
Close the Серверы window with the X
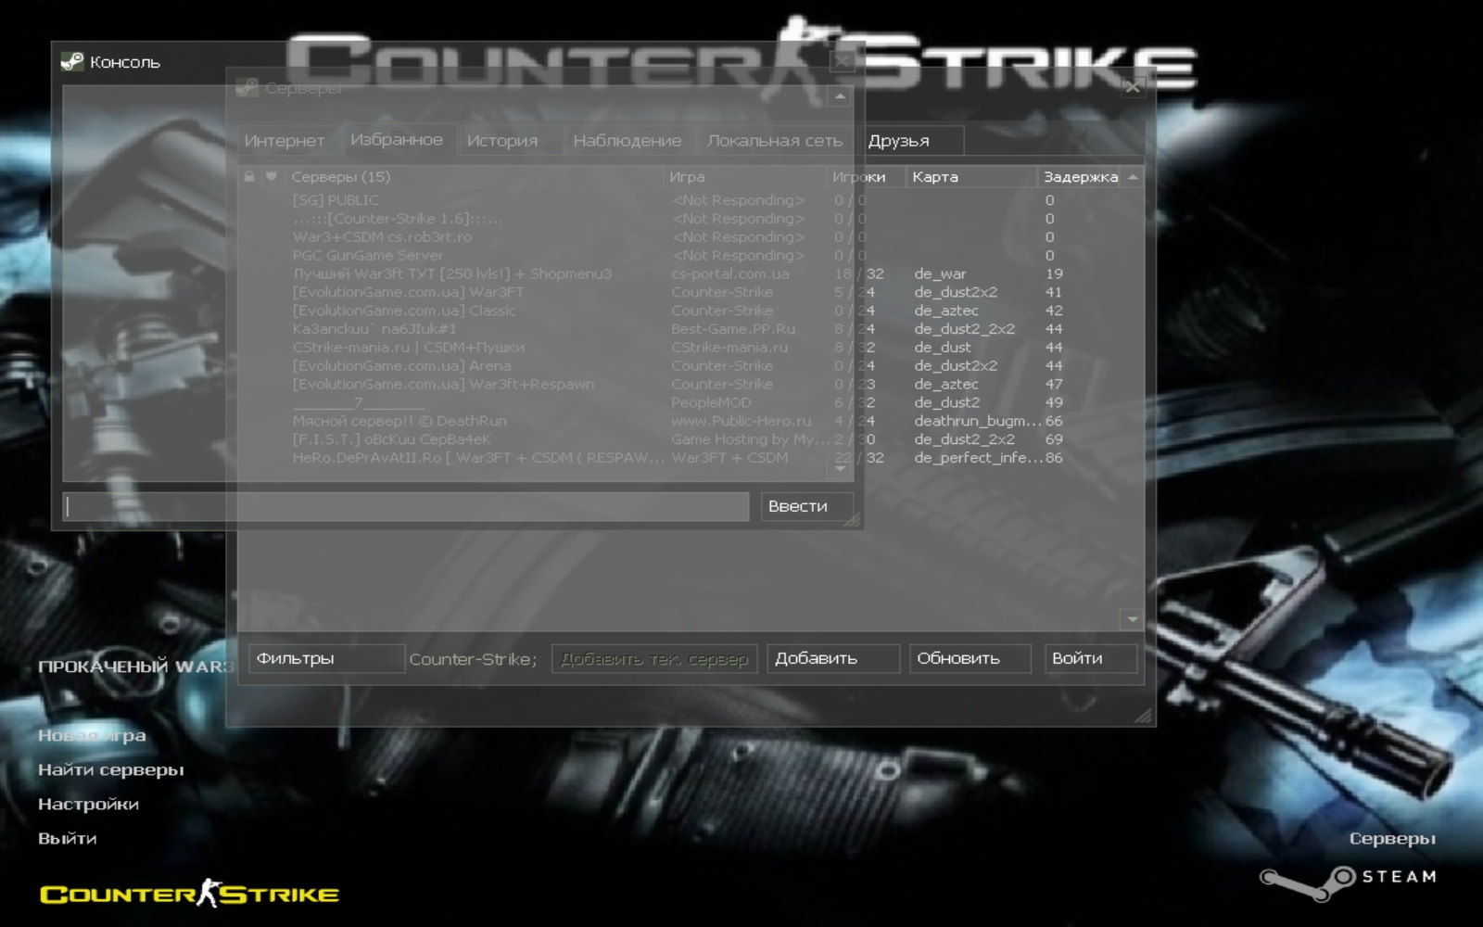pos(1132,87)
